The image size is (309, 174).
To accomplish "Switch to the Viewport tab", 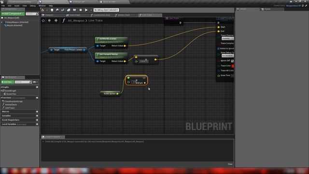I will coord(49,15).
